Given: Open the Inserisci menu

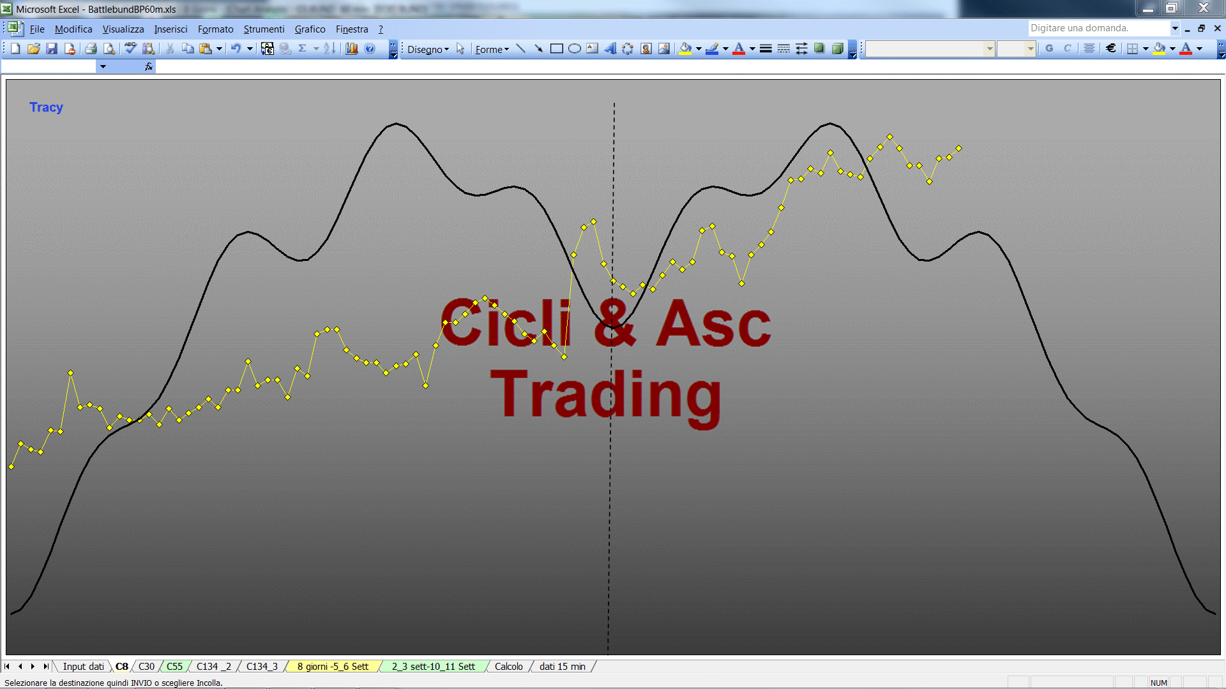Looking at the screenshot, I should point(170,29).
